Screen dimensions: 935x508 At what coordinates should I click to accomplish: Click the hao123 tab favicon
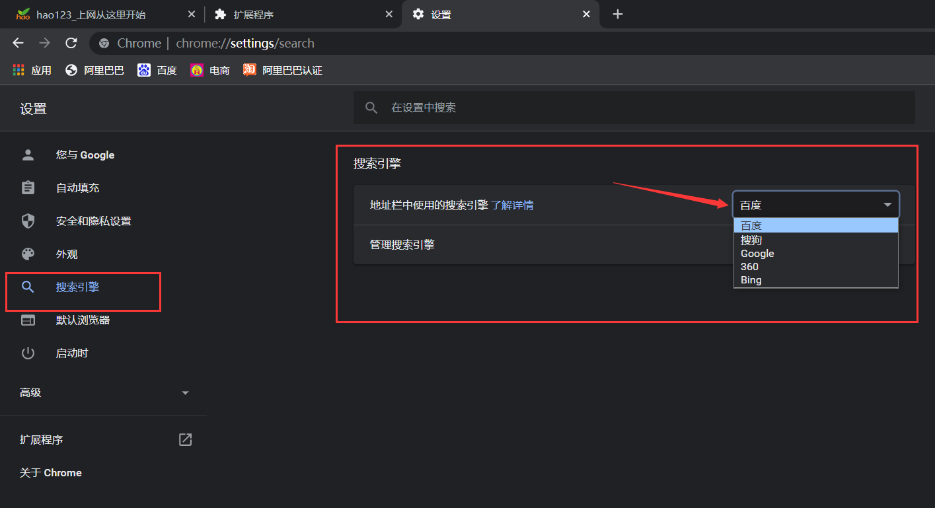pyautogui.click(x=23, y=14)
